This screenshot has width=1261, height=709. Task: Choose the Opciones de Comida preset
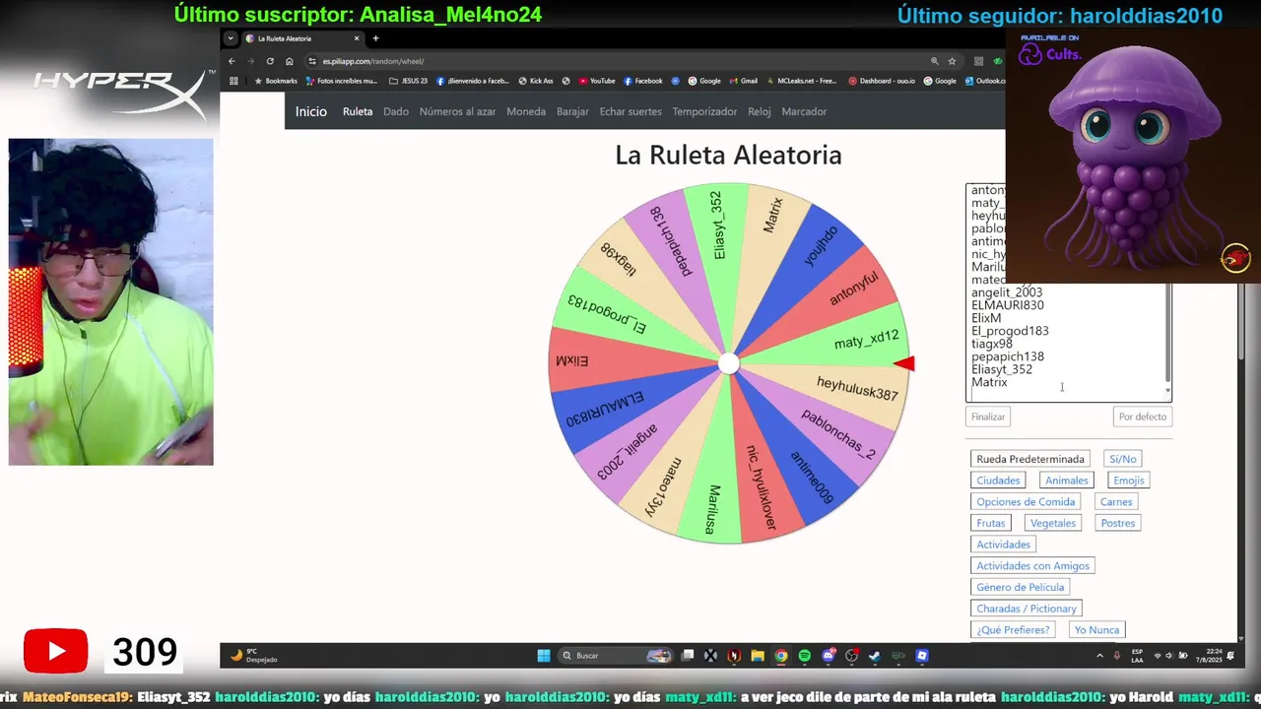(1026, 502)
